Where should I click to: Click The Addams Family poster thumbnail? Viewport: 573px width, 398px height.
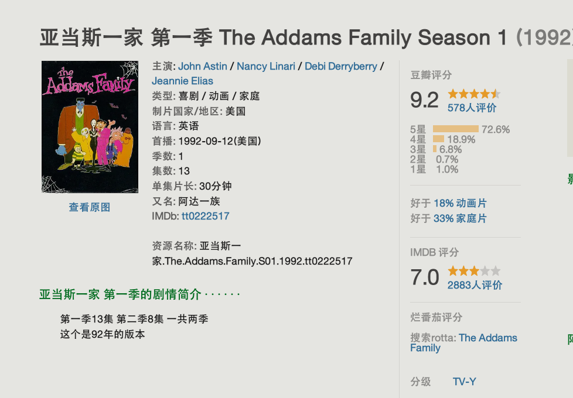[x=90, y=126]
